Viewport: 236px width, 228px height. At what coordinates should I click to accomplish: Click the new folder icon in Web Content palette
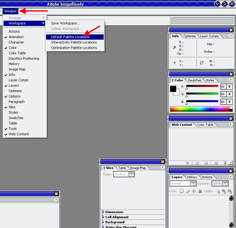(206, 163)
